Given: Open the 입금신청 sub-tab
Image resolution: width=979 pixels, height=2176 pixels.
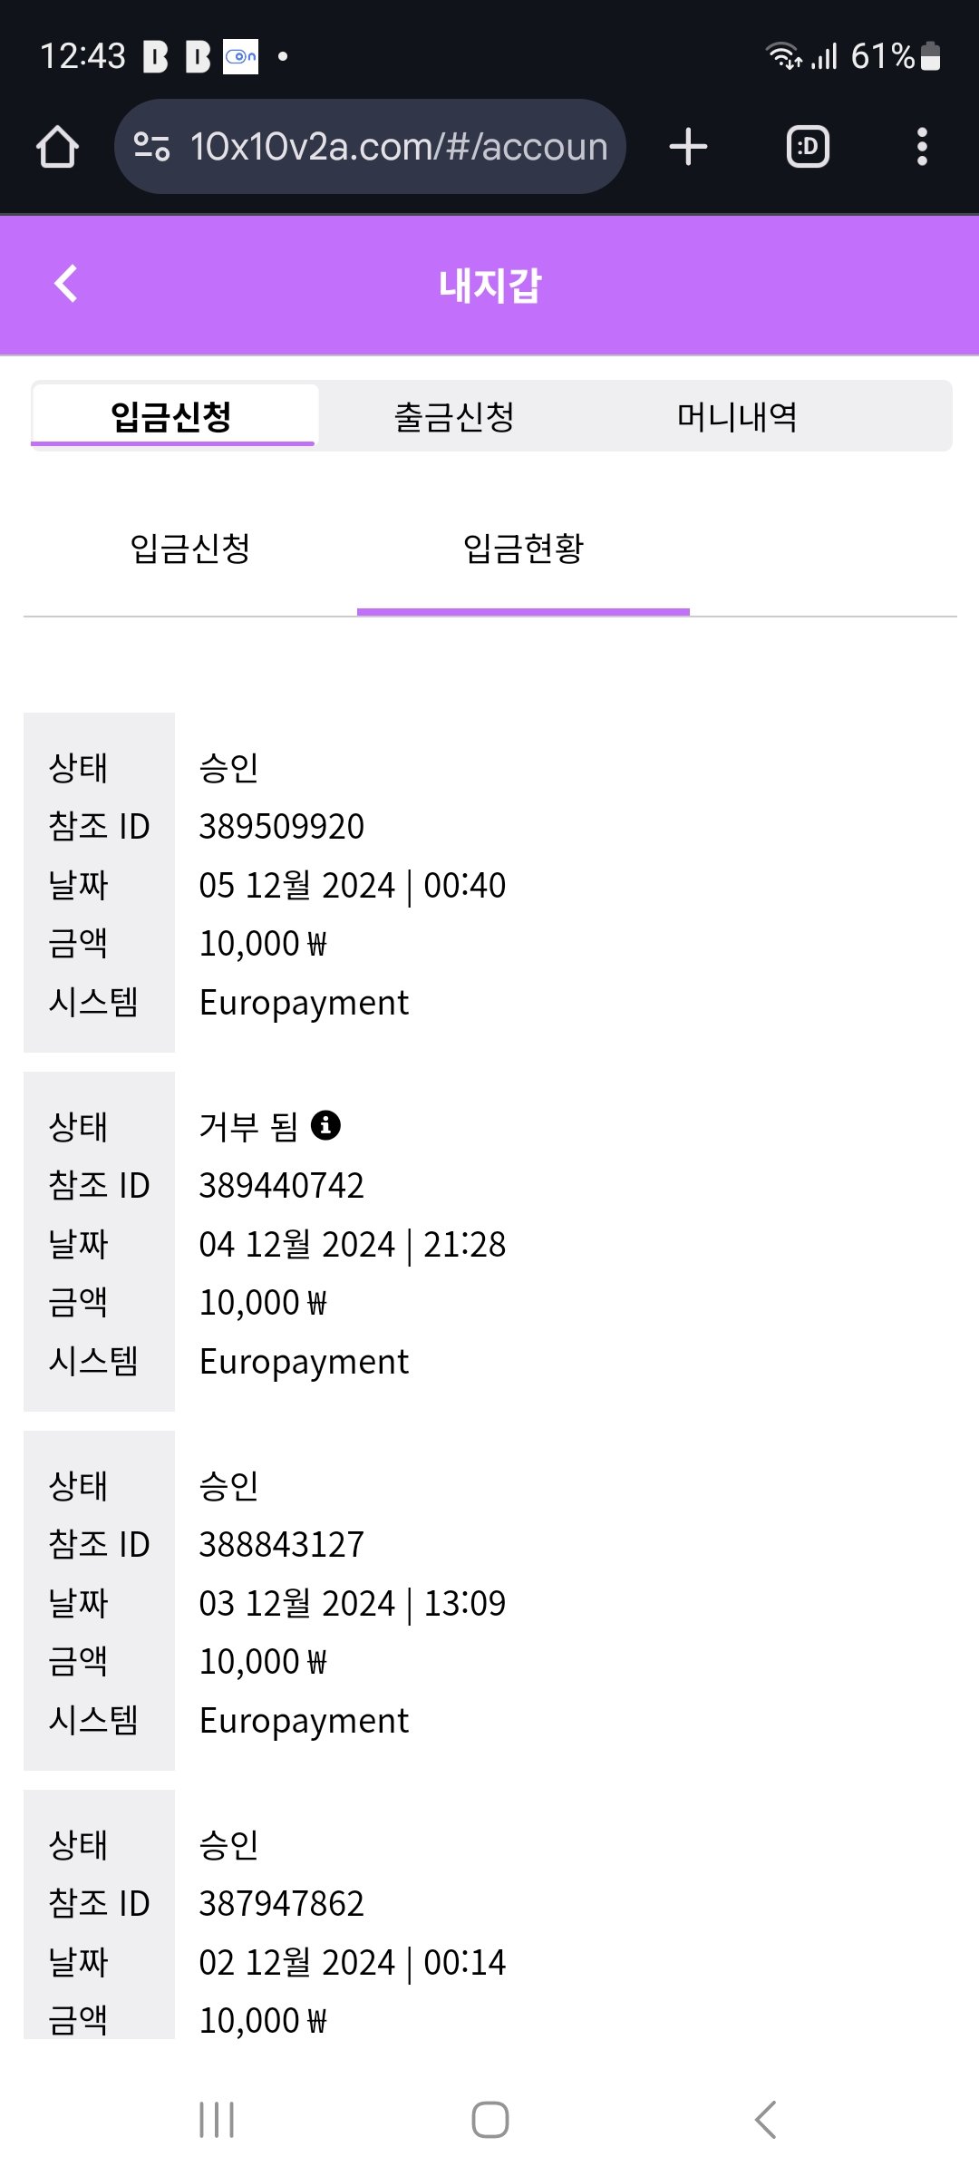Looking at the screenshot, I should tap(190, 549).
